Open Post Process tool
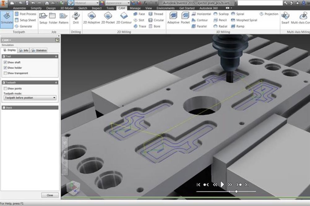The image size is (310, 206). (x=25, y=14)
